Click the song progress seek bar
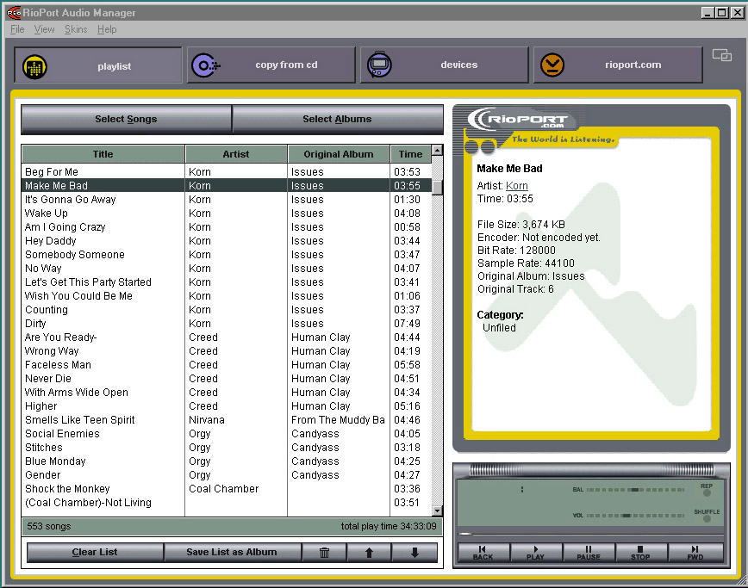Screen dimensions: 748x588 click(589, 534)
